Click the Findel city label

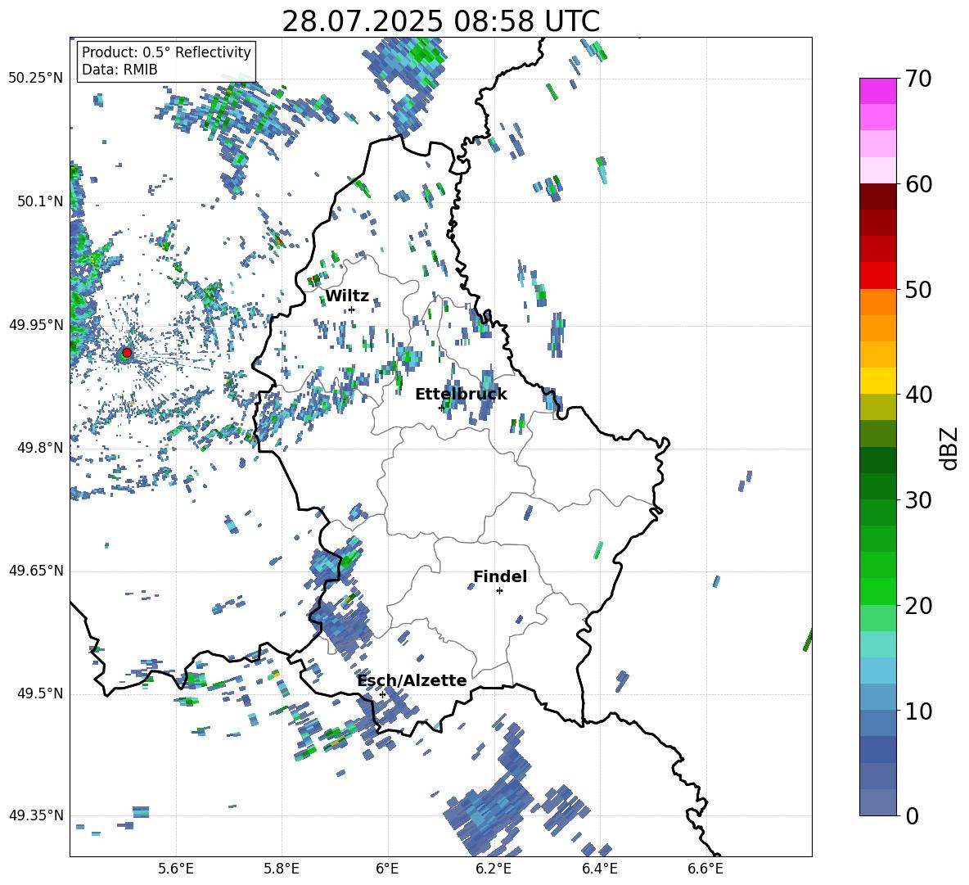tap(500, 576)
